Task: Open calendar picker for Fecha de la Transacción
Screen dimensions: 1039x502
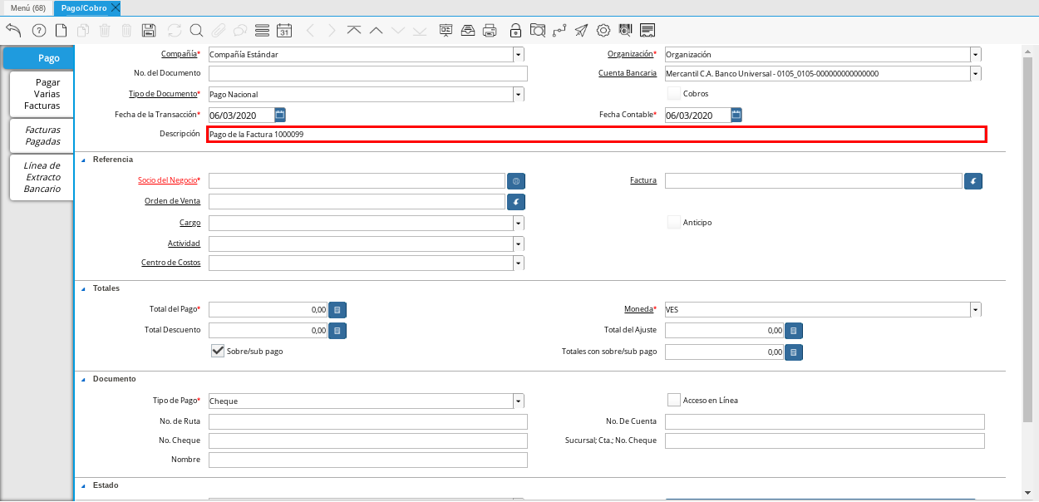Action: [280, 115]
